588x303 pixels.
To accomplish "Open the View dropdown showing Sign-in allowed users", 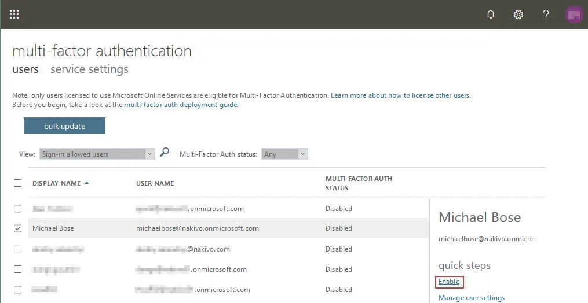I will (x=97, y=154).
